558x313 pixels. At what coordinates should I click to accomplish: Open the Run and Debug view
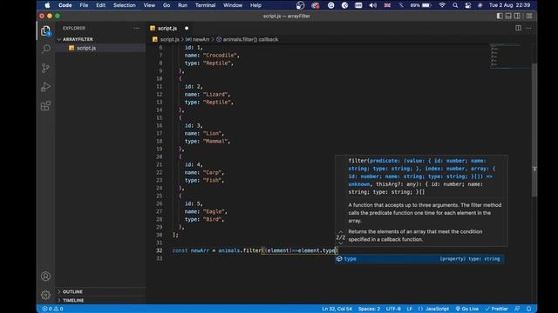(45, 87)
